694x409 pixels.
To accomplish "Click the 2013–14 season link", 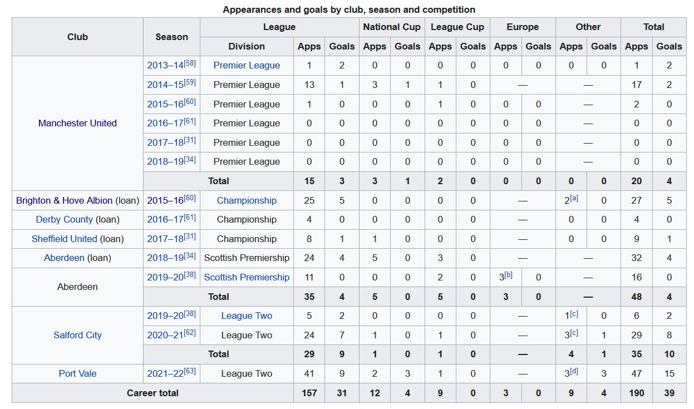I will coord(165,66).
